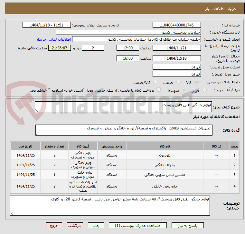Viewport: 245px width, 234px height.
Task: Click the quantity cell of ماشین لباس شویی row
Action: pyautogui.click(x=54, y=175)
